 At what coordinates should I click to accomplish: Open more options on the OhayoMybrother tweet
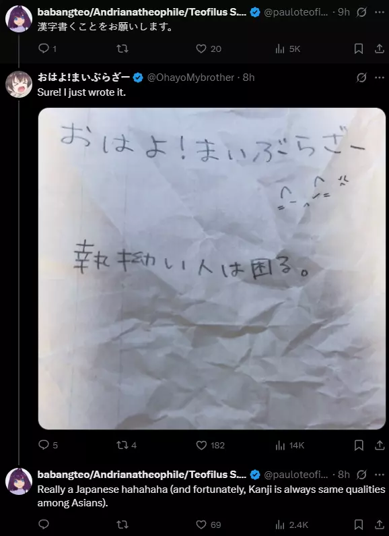(x=380, y=78)
